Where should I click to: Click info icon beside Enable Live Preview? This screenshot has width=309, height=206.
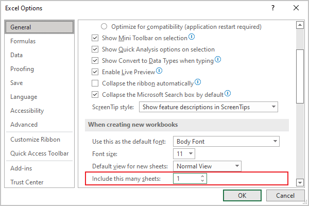159,71
